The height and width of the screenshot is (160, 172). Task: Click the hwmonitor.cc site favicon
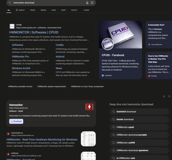click(8, 134)
